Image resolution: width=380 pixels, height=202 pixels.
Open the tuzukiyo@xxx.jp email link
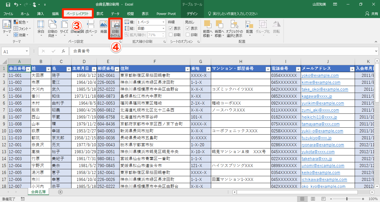tap(317, 138)
